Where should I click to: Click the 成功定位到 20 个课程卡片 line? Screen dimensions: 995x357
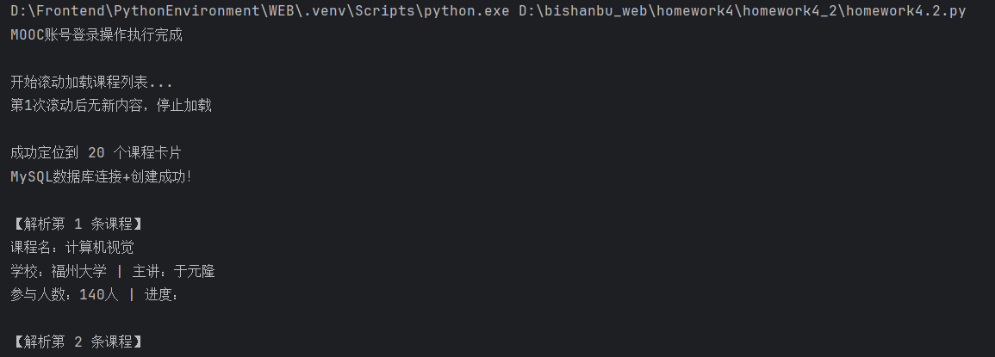point(96,153)
